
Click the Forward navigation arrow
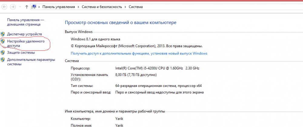pyautogui.click(x=13, y=6)
